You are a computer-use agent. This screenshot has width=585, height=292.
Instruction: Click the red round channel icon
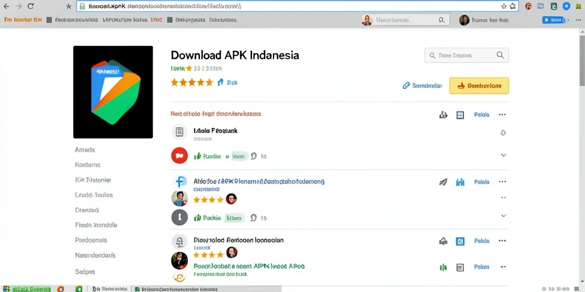point(179,156)
